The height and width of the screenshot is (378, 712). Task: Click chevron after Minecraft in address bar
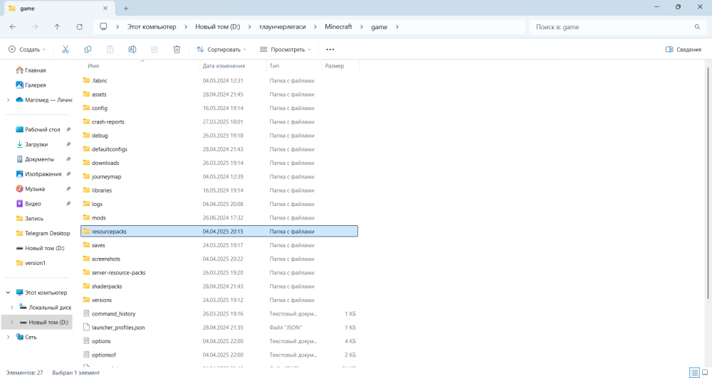coord(362,27)
